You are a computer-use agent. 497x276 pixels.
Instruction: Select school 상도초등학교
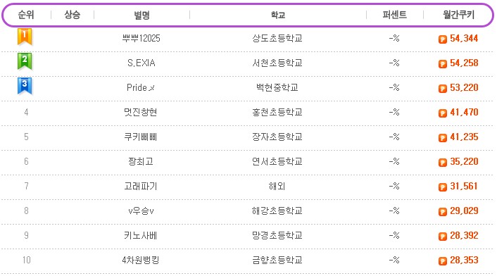coord(277,38)
